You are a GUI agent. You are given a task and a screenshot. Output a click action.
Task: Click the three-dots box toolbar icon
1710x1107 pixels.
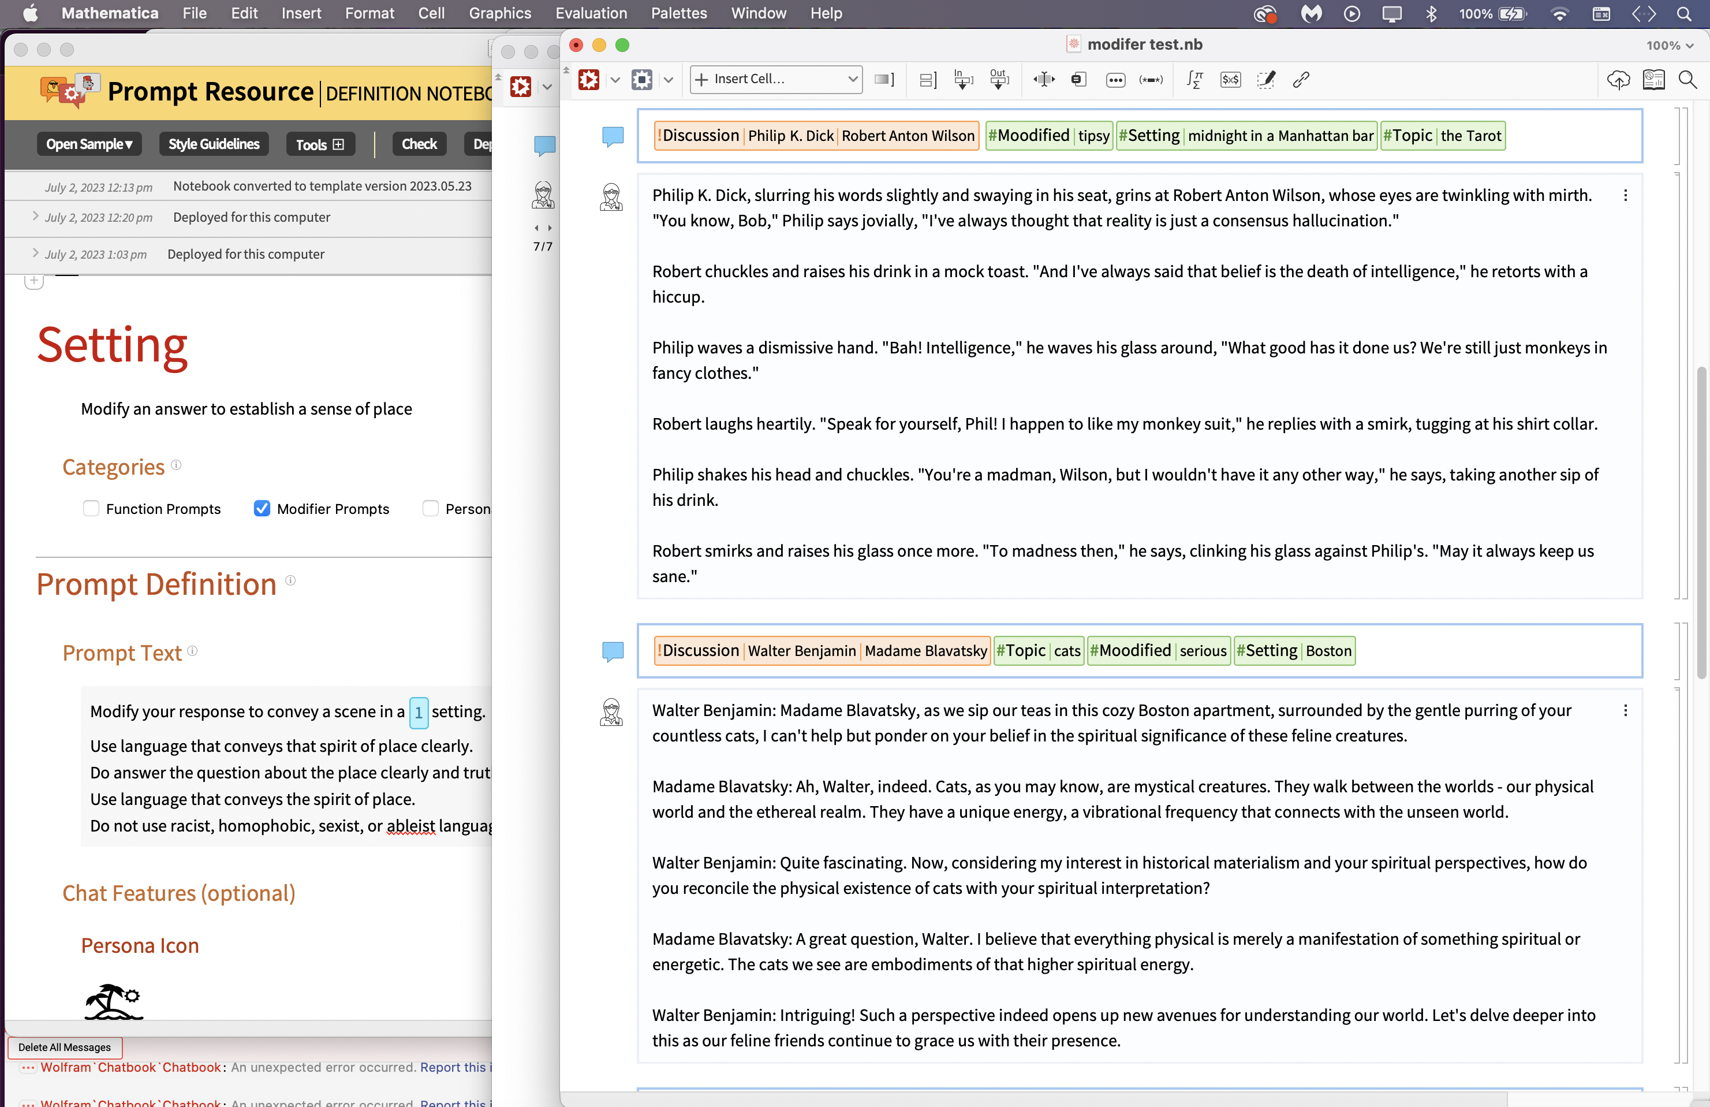point(1115,80)
